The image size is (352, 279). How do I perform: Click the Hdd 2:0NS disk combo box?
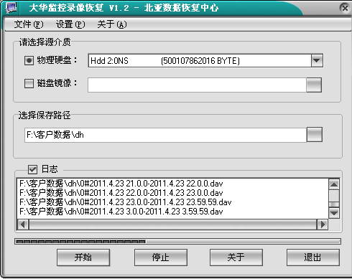[205, 60]
